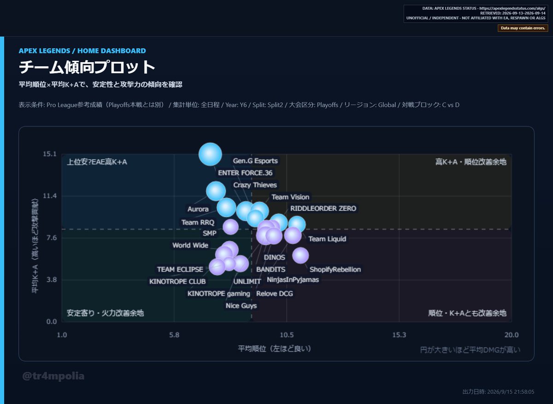Image resolution: width=553 pixels, height=404 pixels.
Task: Click the x-axis tick 5.8
Action: point(174,335)
